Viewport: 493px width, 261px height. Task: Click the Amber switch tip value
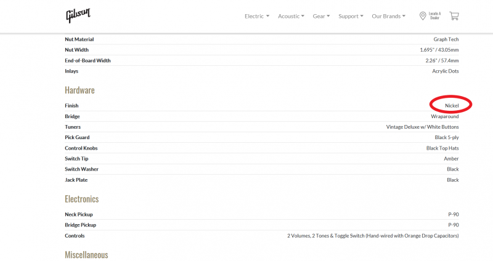pyautogui.click(x=451, y=159)
